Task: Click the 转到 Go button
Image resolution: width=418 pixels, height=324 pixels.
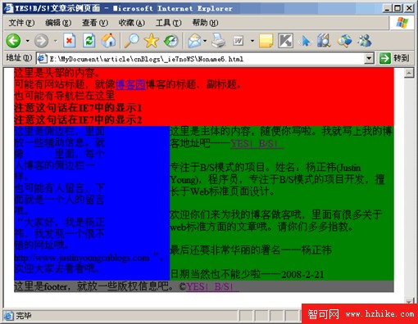Action: pyautogui.click(x=394, y=58)
